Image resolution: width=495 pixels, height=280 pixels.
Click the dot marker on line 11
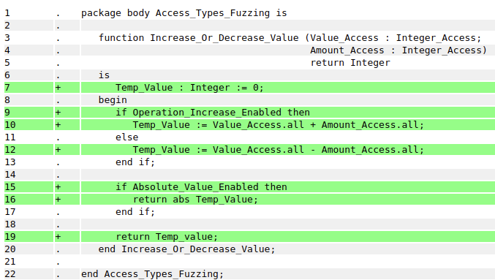coord(58,138)
